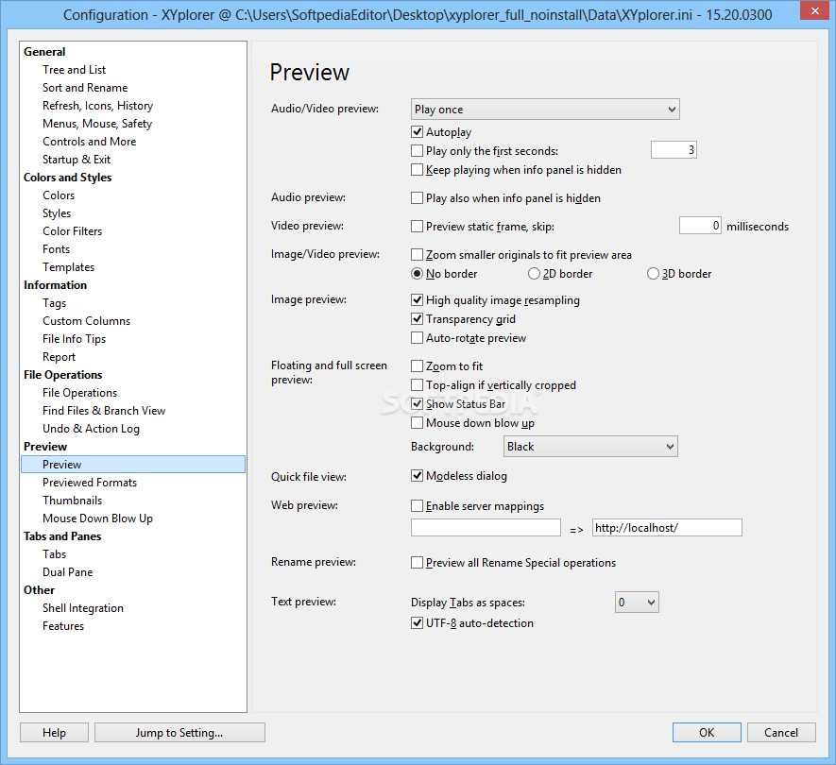Screen dimensions: 836x765
Task: Select Colors in the category tree
Action: (59, 195)
